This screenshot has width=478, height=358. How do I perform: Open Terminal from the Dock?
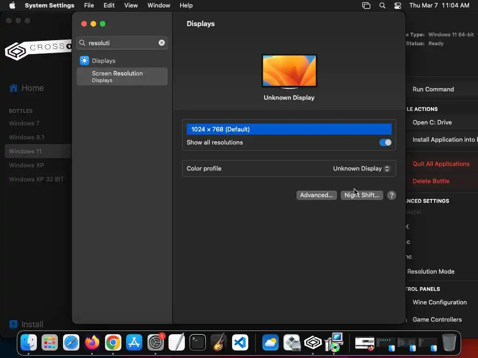(x=197, y=343)
